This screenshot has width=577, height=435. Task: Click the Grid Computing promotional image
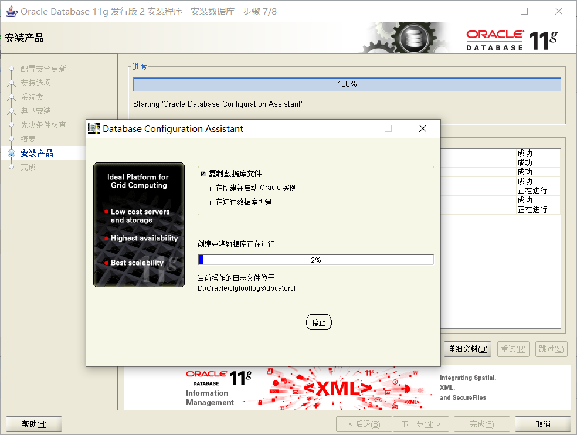pyautogui.click(x=139, y=225)
